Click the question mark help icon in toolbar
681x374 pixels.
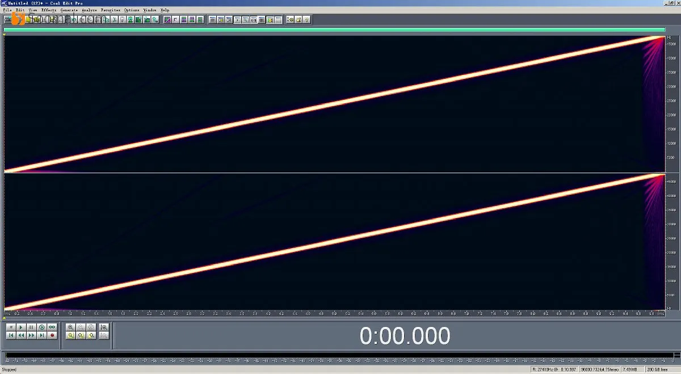(x=306, y=19)
